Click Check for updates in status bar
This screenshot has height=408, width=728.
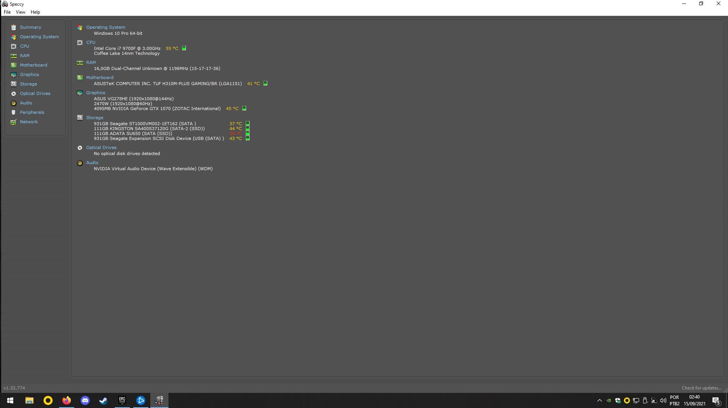701,388
